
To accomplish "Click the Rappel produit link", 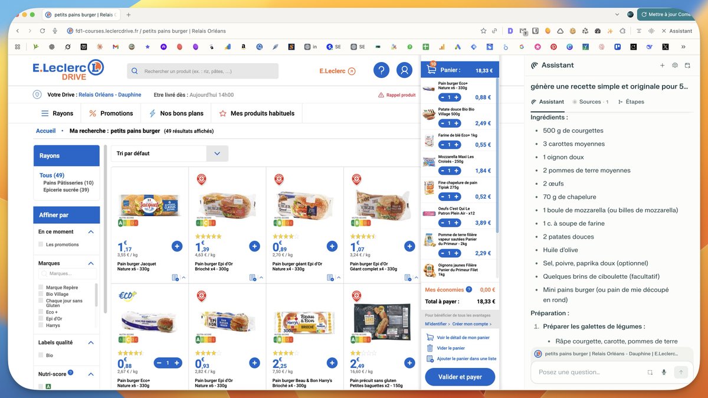I will (396, 95).
